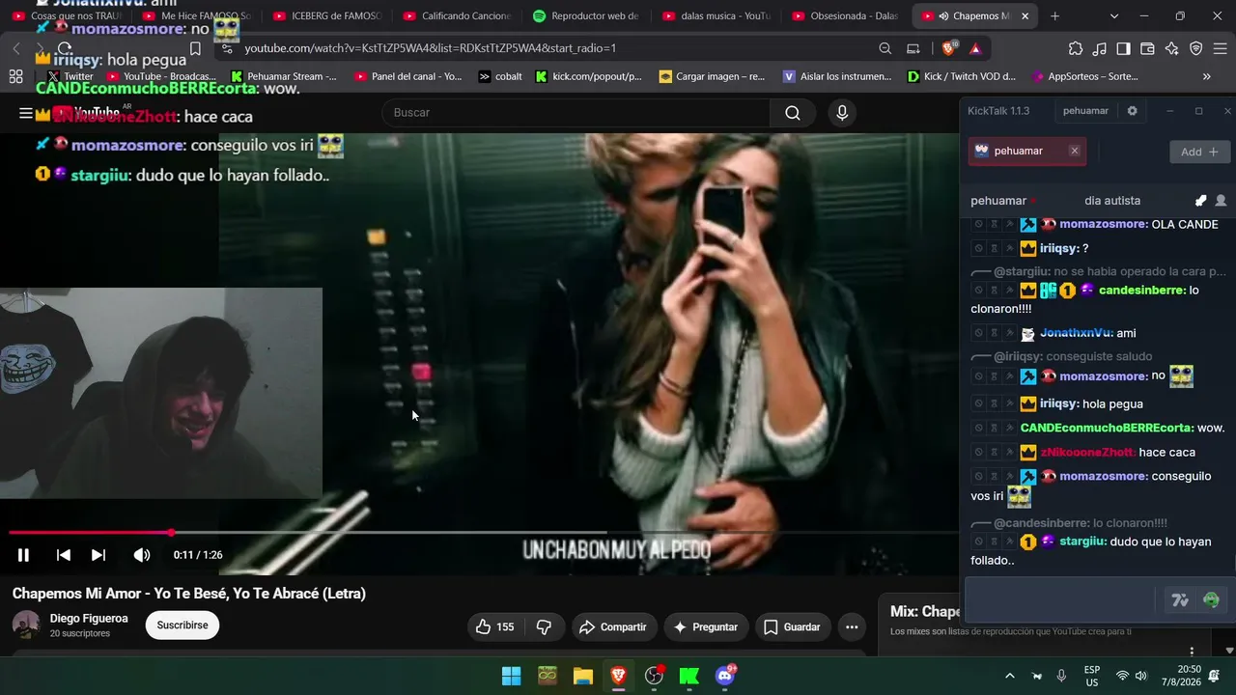Mute the YouTube player volume

(142, 555)
